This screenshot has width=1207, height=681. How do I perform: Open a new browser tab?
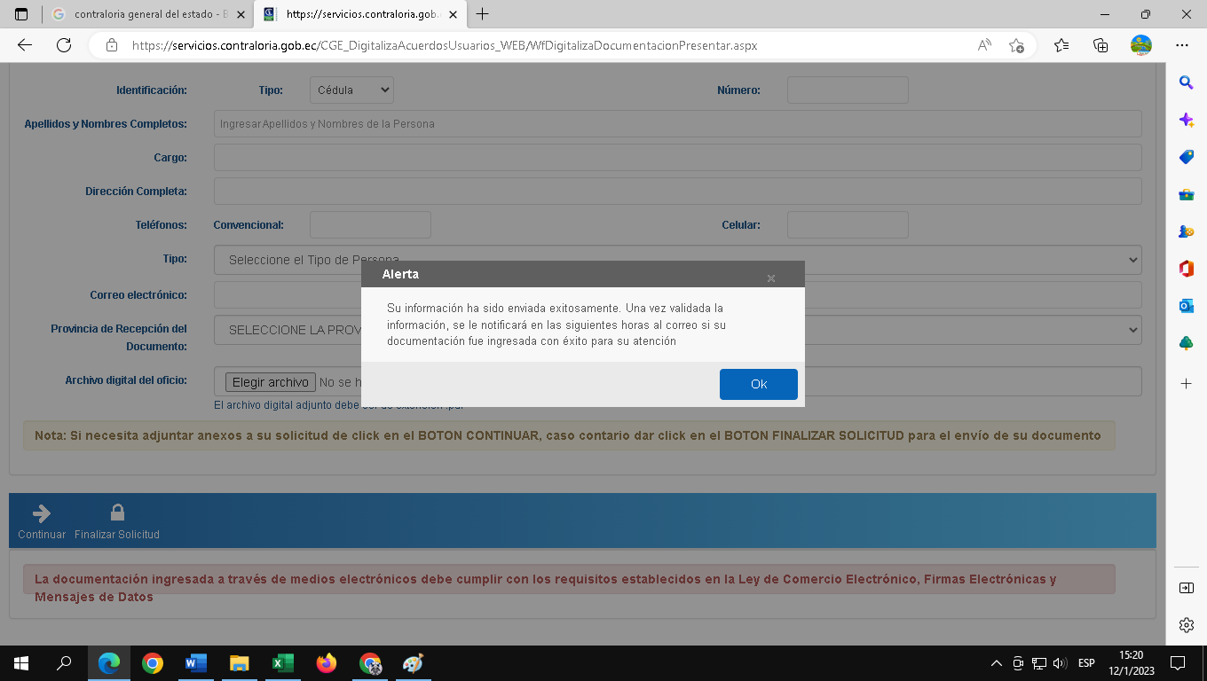click(483, 14)
